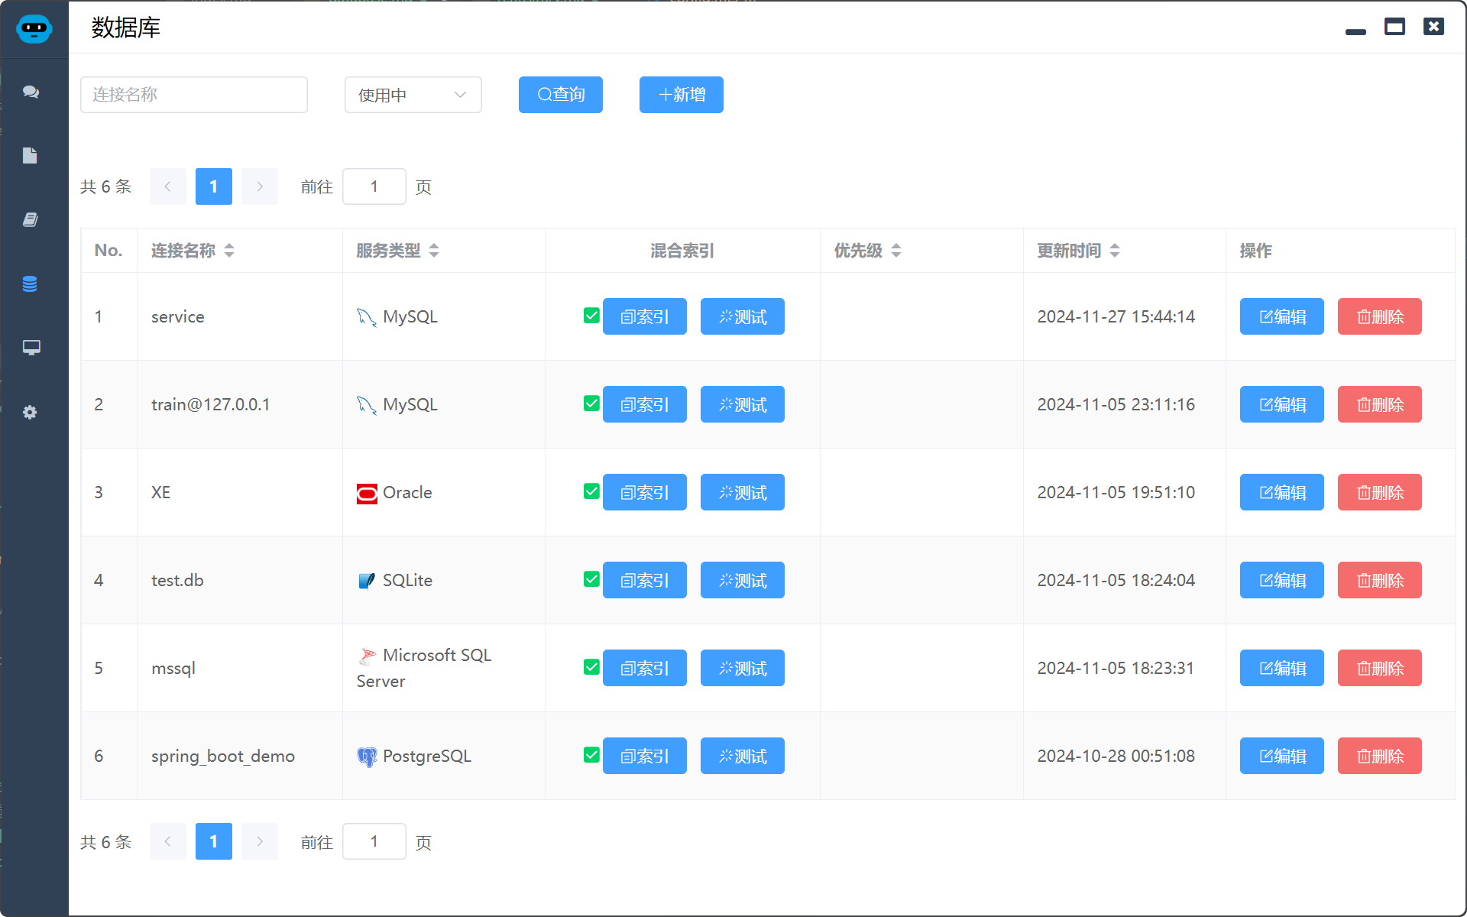
Task: Open the knowledge book icon in sidebar
Action: click(31, 220)
